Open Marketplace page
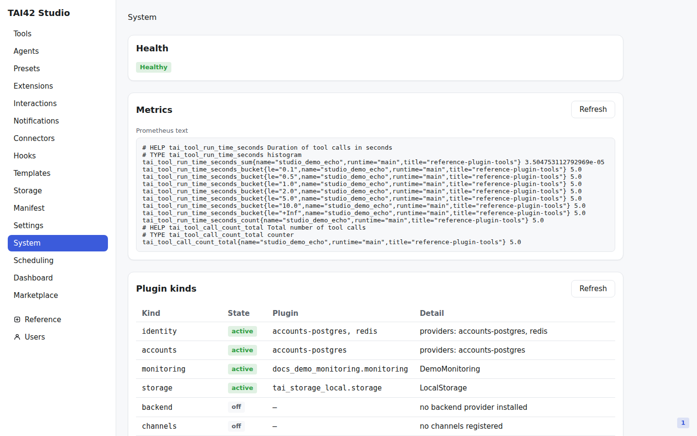 (58, 296)
